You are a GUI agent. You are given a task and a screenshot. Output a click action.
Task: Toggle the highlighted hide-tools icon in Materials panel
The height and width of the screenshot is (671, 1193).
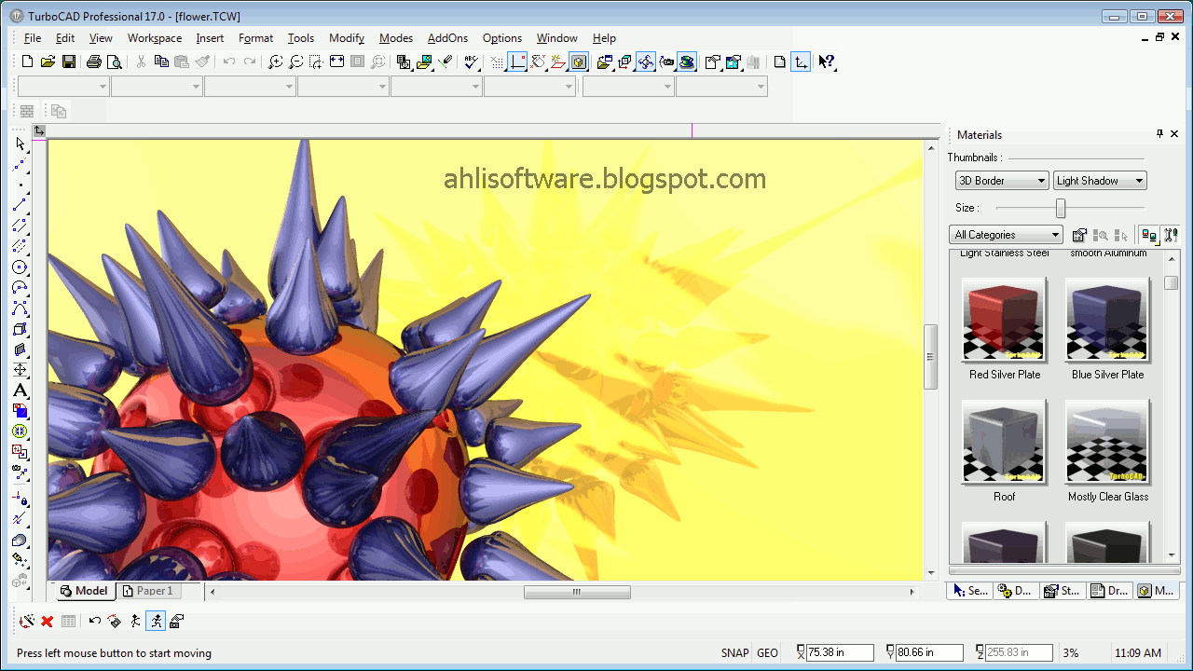point(1171,235)
